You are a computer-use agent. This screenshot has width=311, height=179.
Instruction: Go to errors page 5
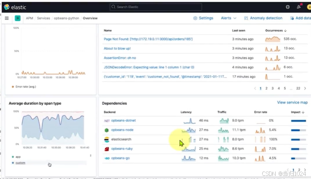click(285, 88)
